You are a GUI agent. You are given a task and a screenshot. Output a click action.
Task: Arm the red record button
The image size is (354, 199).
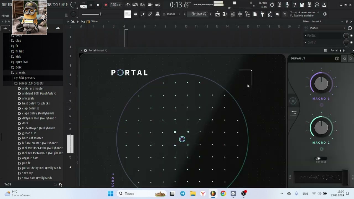[106, 5]
